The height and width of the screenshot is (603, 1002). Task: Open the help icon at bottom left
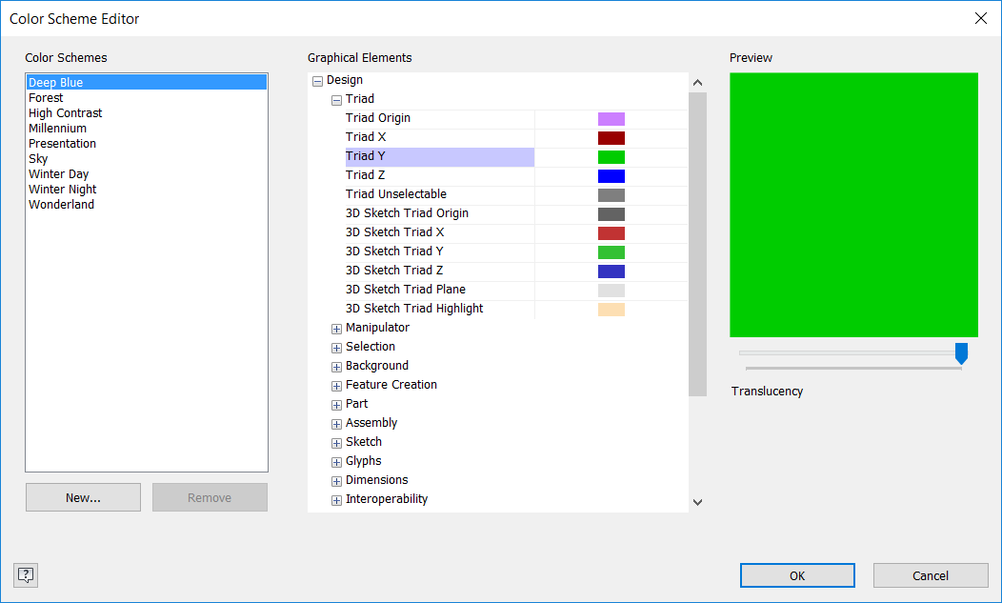26,574
